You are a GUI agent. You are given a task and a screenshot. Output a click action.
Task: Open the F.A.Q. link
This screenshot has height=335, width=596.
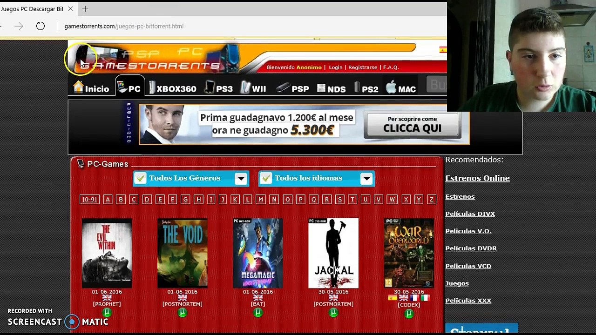[391, 67]
